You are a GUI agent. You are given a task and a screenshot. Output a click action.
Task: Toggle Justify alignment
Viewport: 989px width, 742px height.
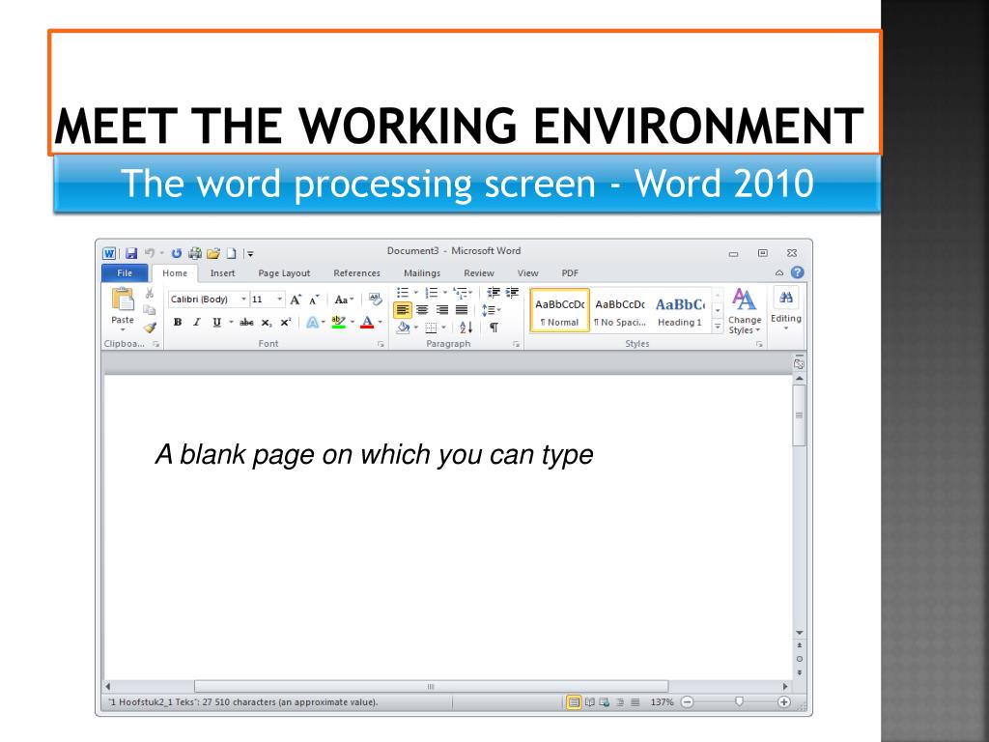coord(462,310)
